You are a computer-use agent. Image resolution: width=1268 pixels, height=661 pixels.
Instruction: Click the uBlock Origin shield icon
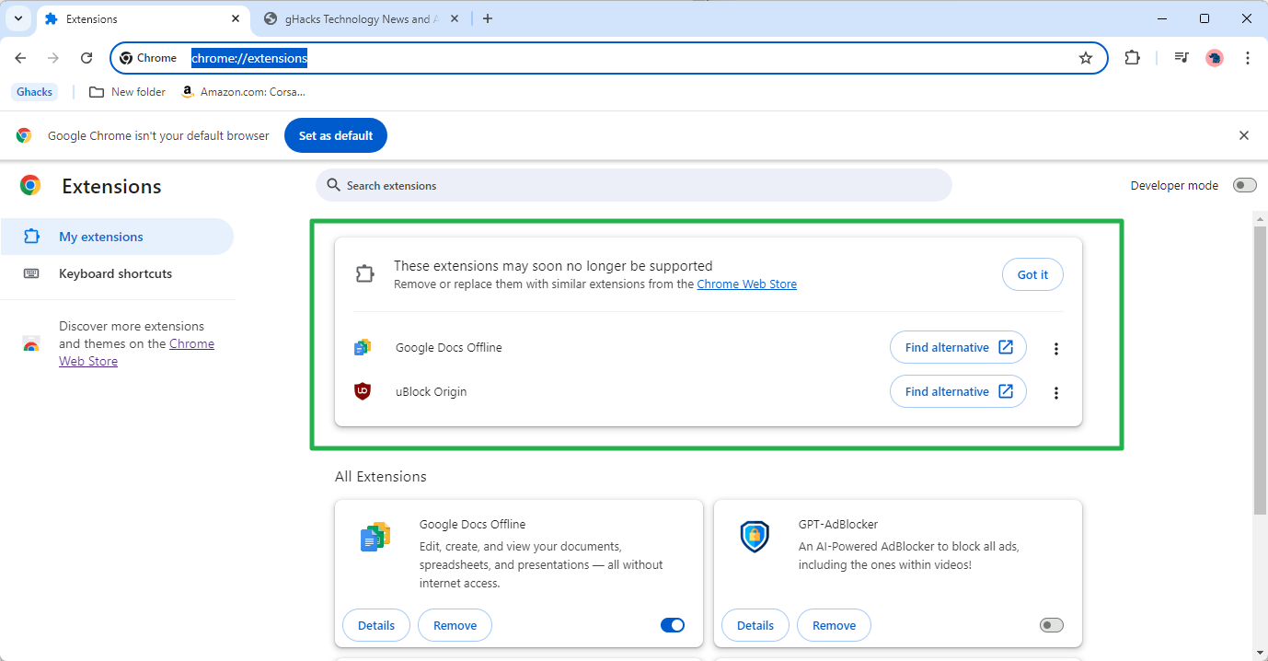363,391
